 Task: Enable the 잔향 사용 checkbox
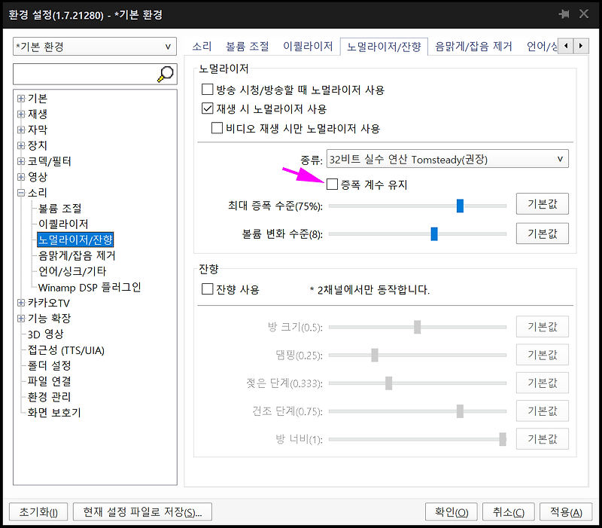(208, 289)
